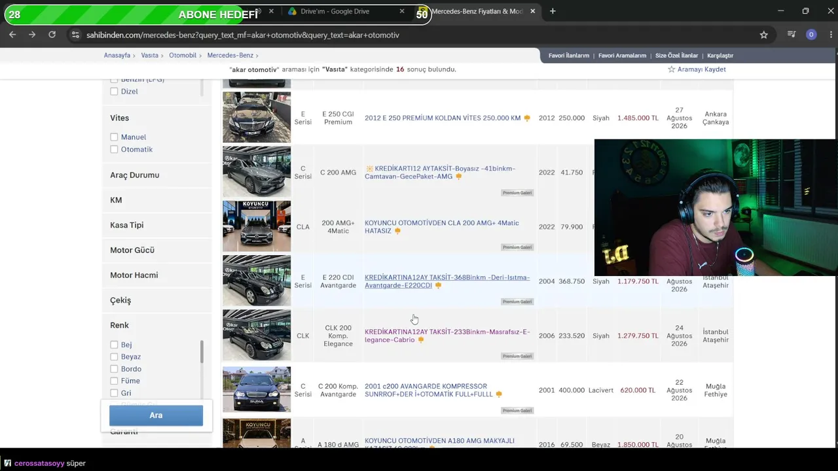Open a new browser tab
Image resolution: width=838 pixels, height=471 pixels.
click(x=553, y=11)
